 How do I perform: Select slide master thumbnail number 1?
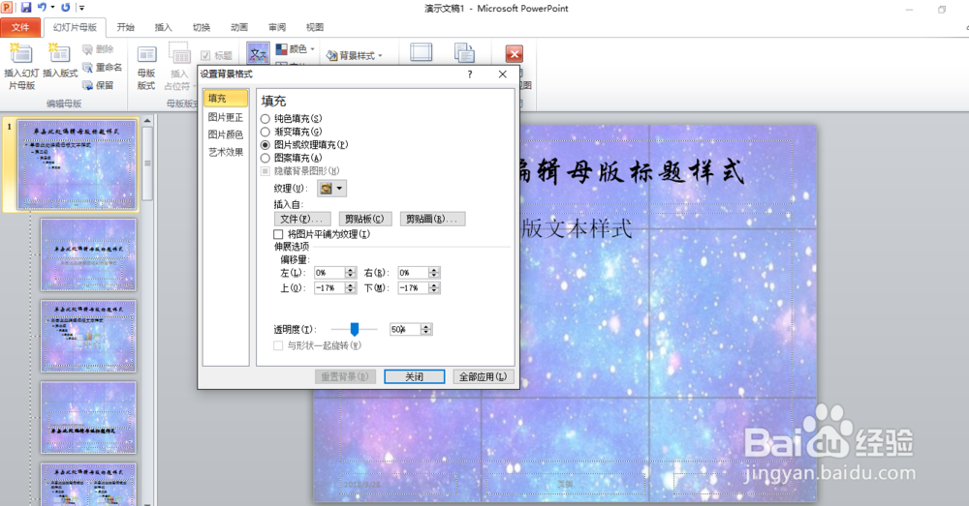click(x=78, y=164)
